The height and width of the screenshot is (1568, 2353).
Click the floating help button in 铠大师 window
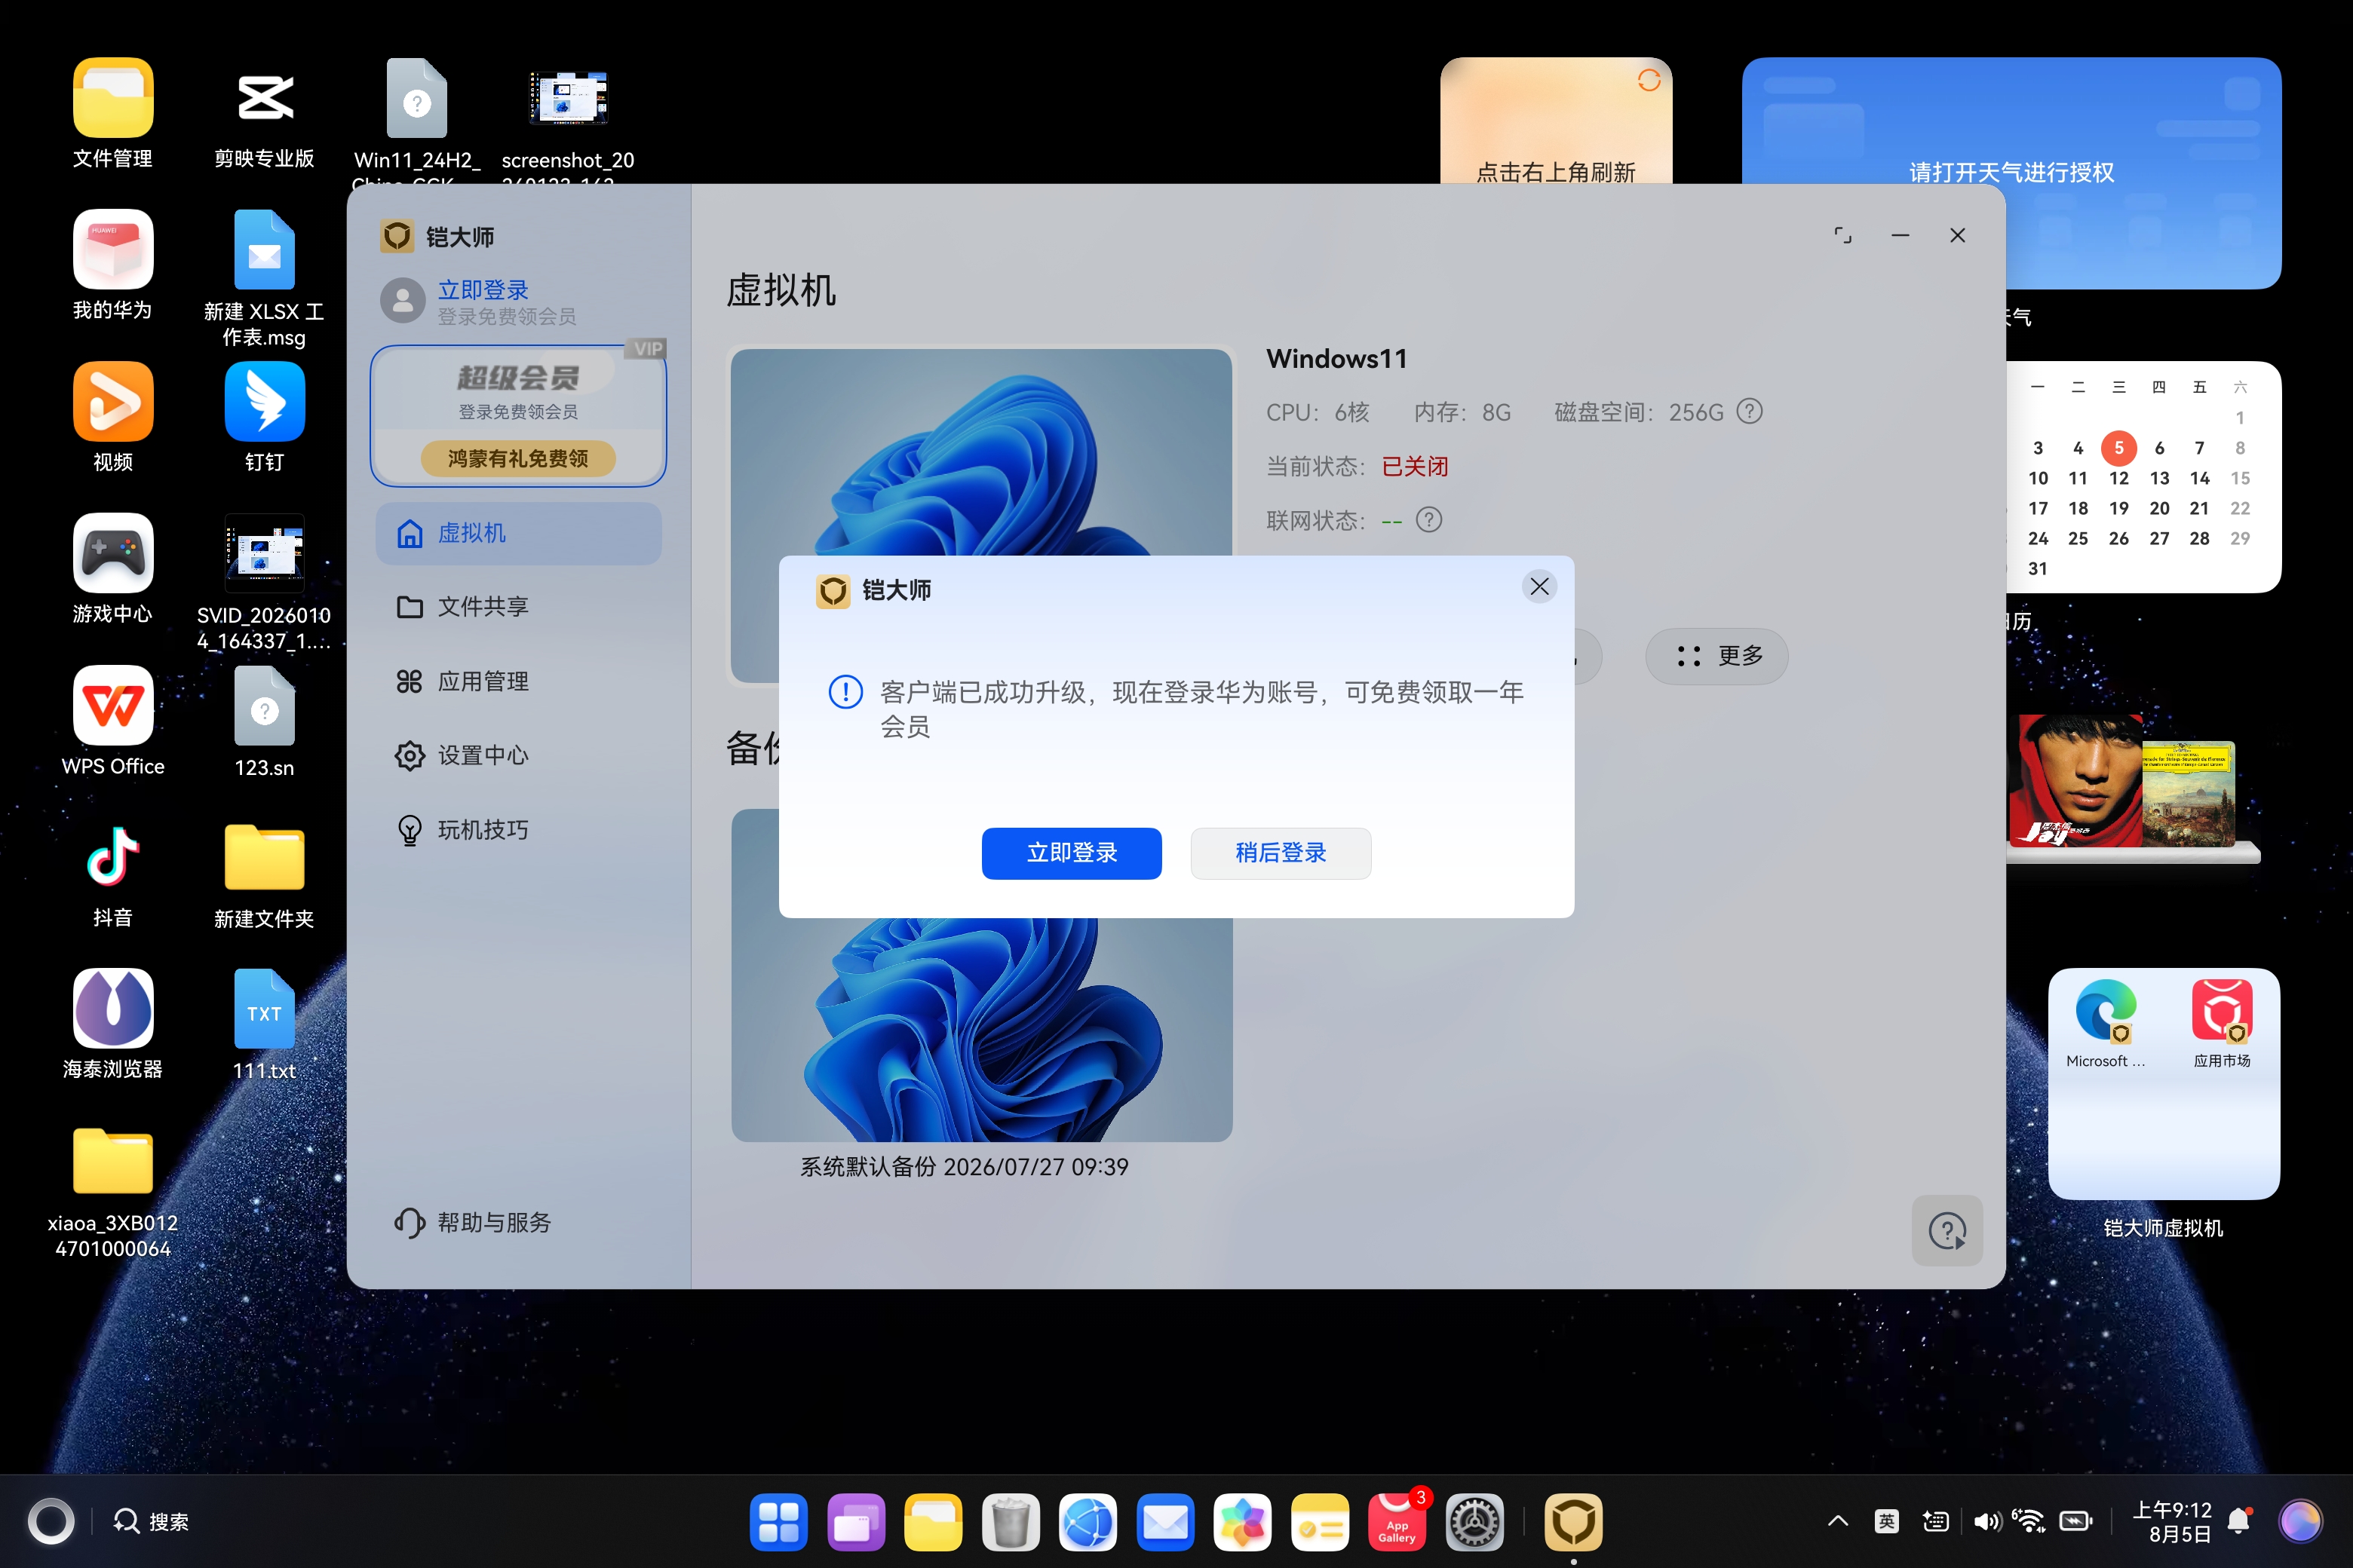[x=1947, y=1231]
